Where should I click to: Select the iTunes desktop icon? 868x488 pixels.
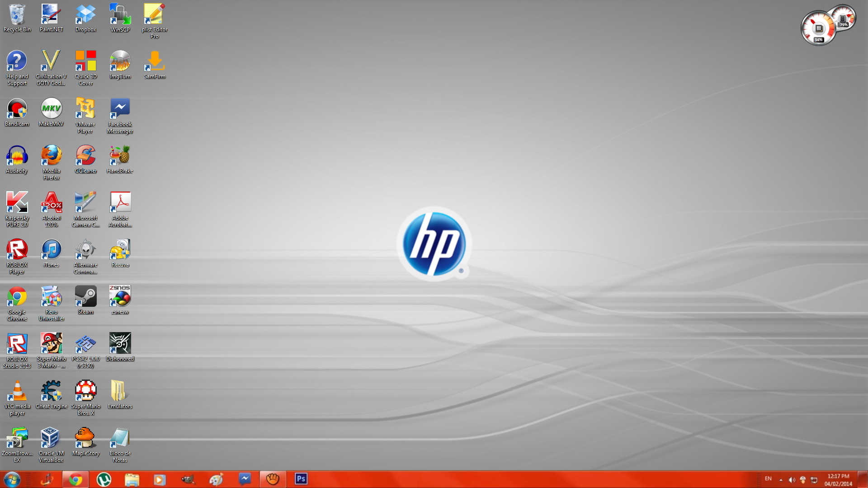point(51,253)
